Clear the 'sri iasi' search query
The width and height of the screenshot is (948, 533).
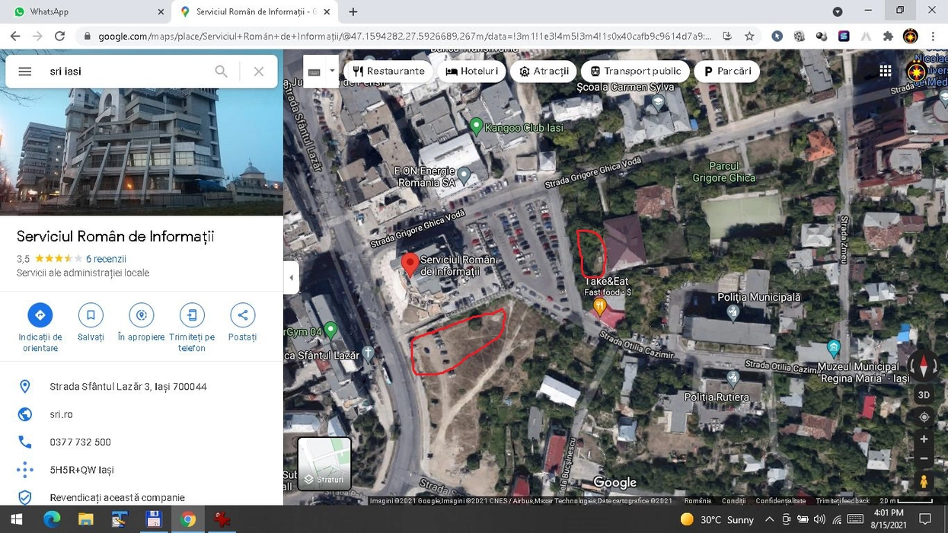coord(259,72)
